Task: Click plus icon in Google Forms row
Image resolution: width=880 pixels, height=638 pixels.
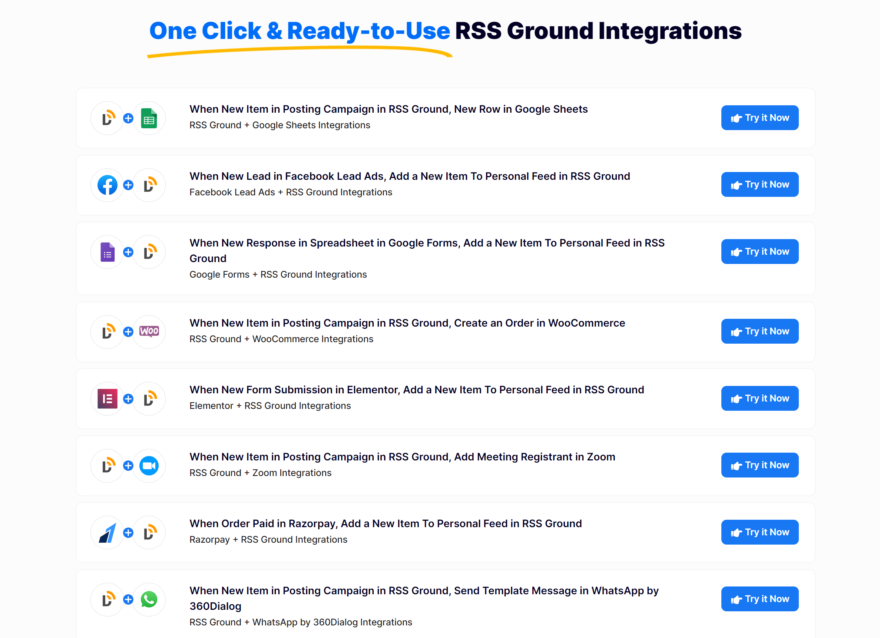Action: (128, 252)
